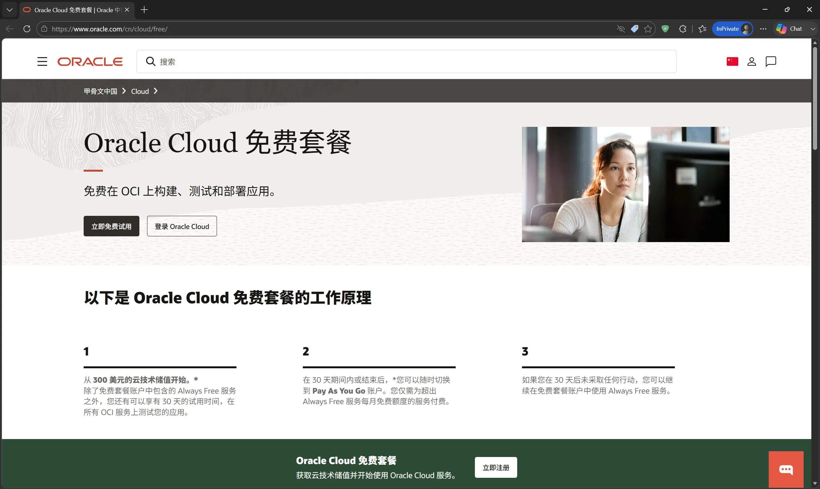Open the favorites list icon
Image resolution: width=820 pixels, height=489 pixels.
click(x=702, y=29)
